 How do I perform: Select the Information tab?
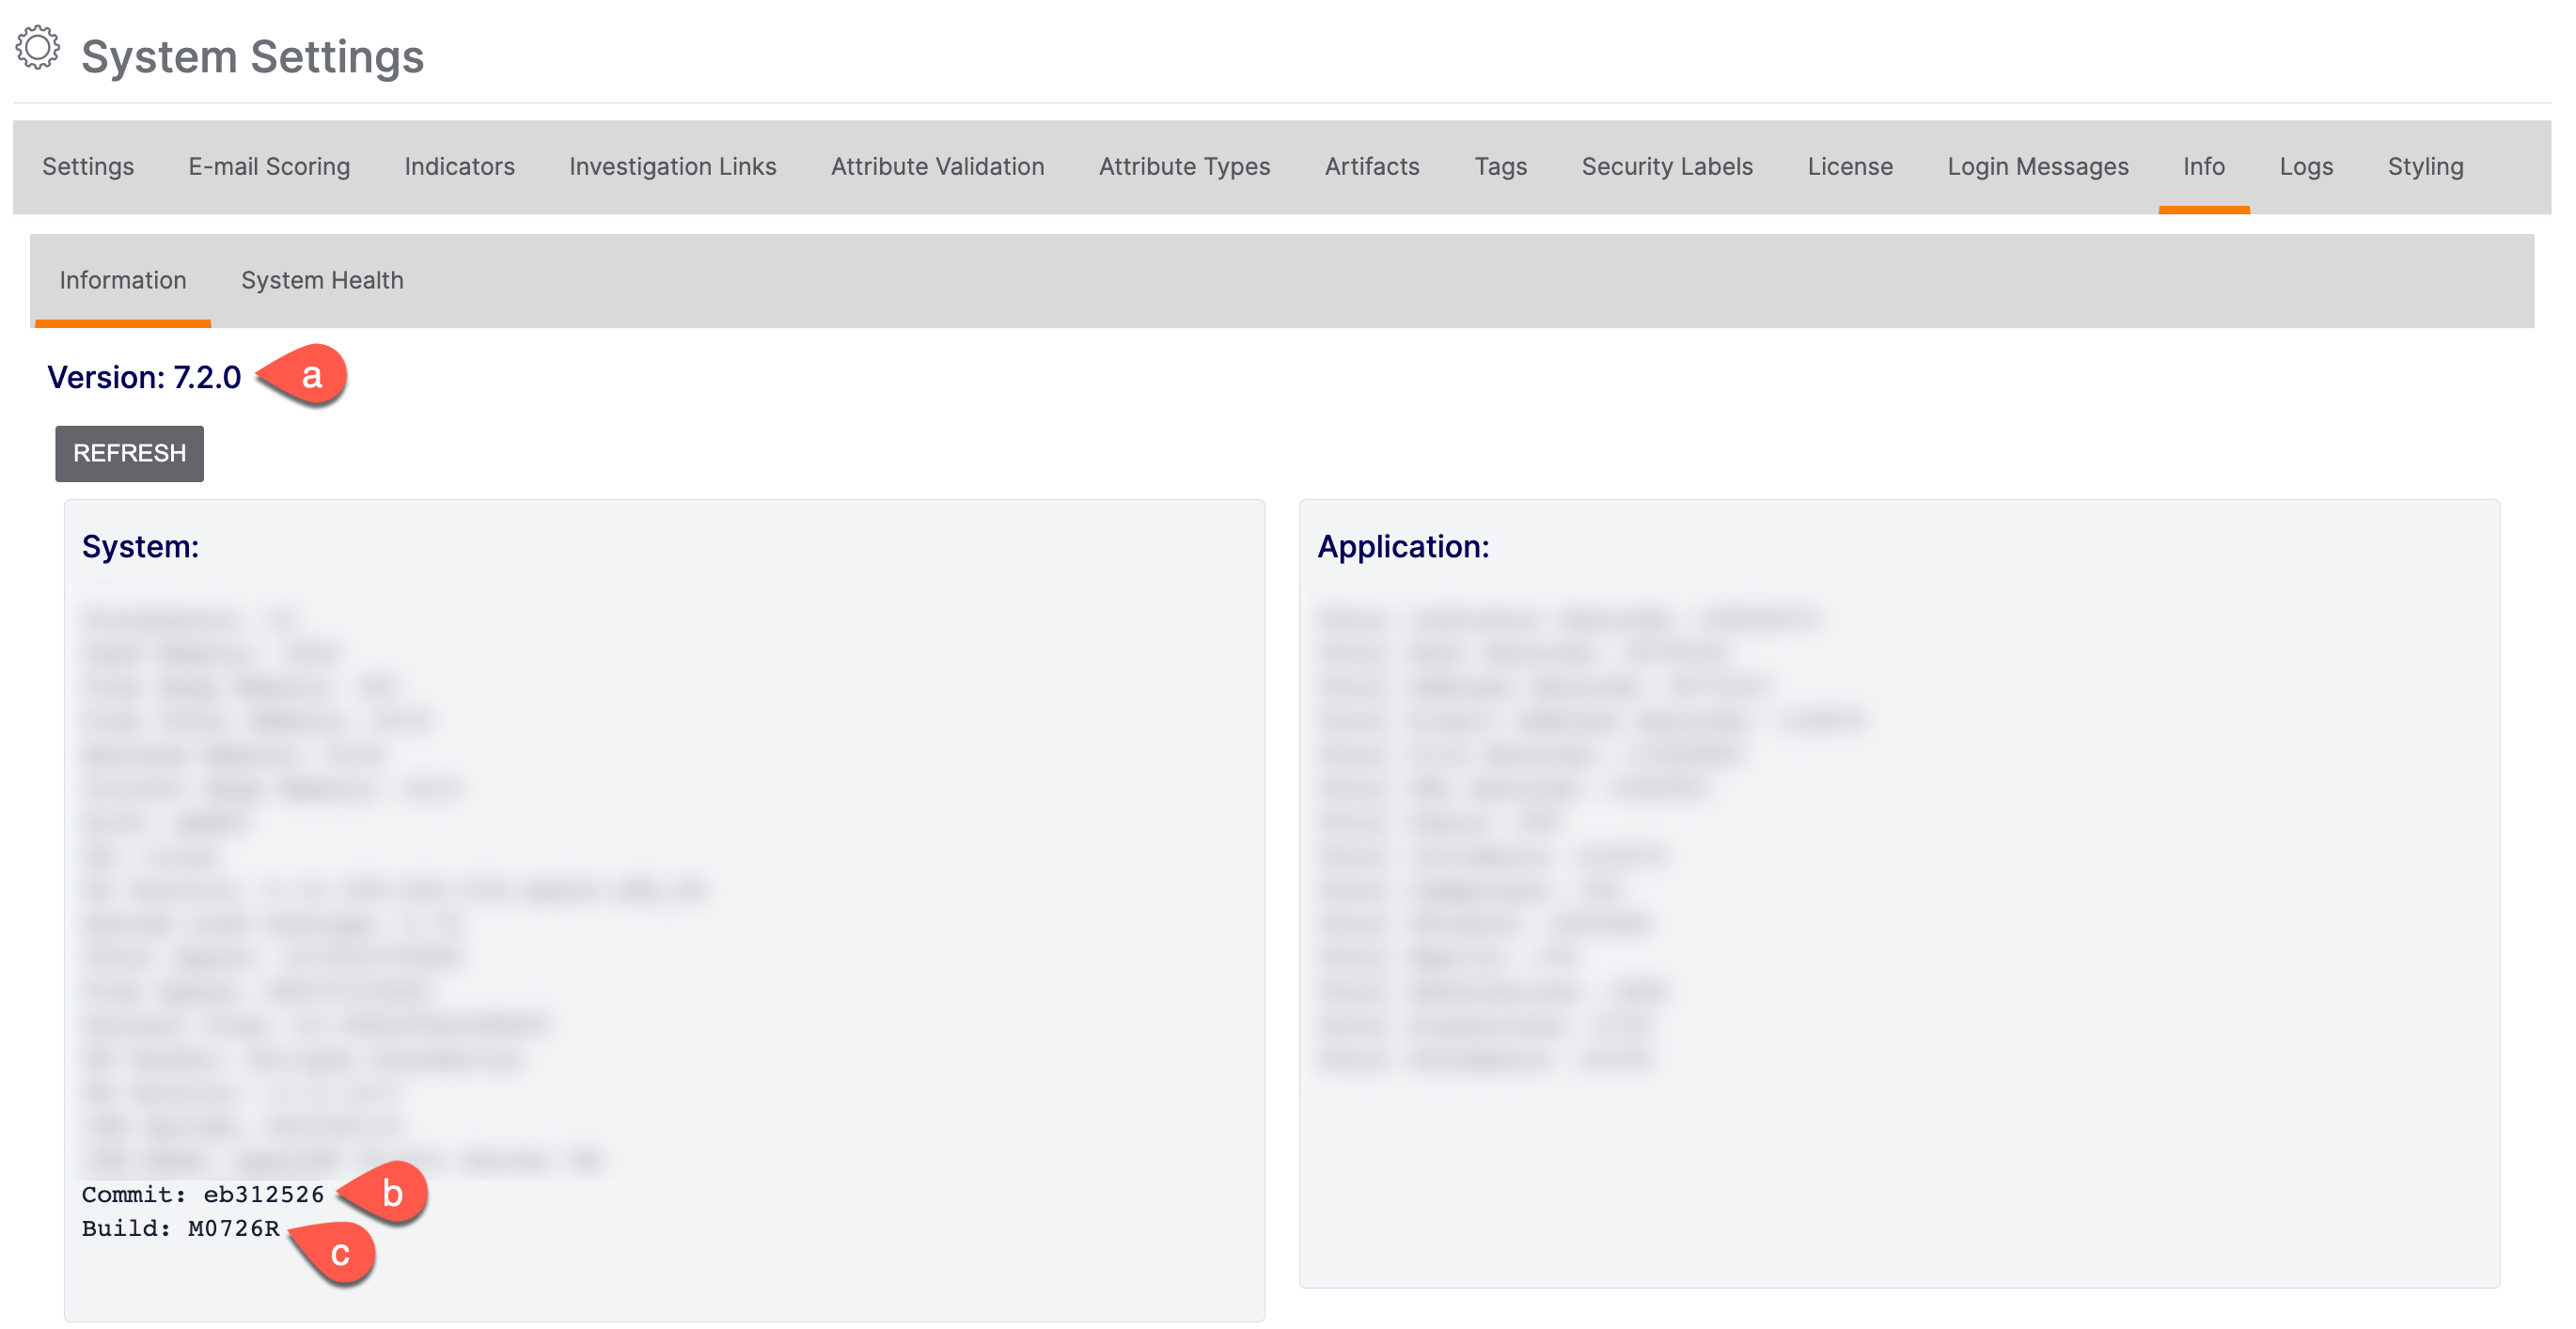pyautogui.click(x=122, y=280)
